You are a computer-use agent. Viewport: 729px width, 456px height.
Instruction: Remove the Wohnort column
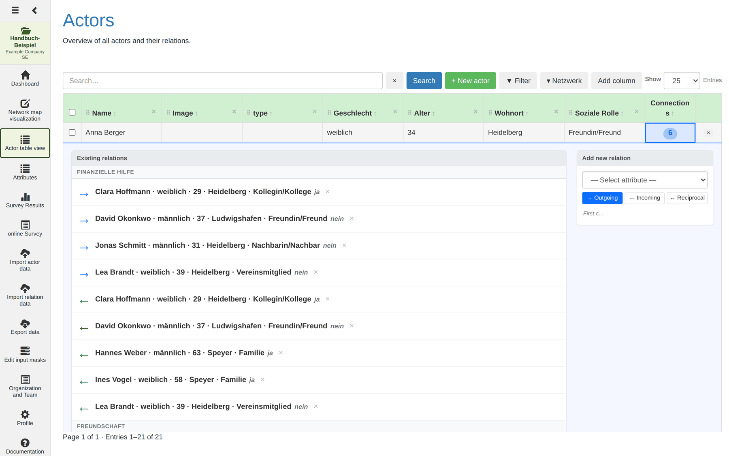pyautogui.click(x=556, y=111)
